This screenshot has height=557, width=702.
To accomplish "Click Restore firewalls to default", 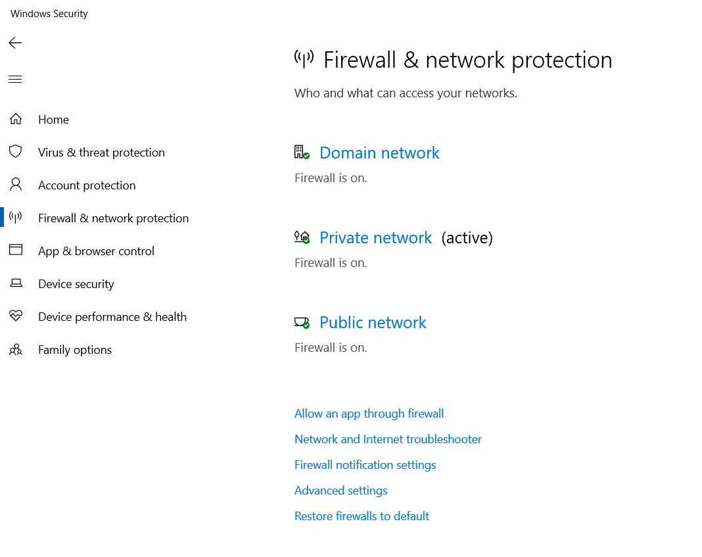I will coord(362,516).
